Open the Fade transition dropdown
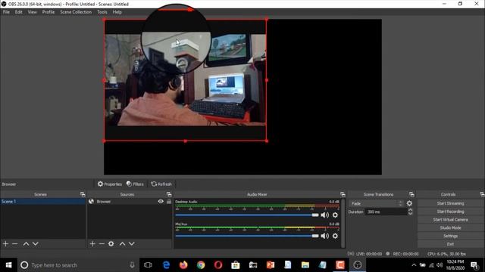Image resolution: width=485 pixels, height=272 pixels. [x=377, y=203]
